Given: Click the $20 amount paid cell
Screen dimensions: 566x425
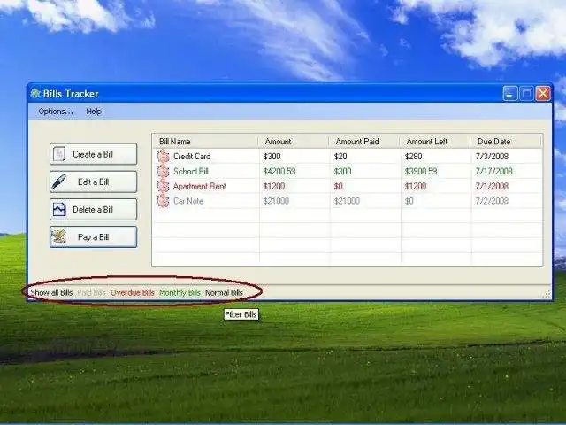Looking at the screenshot, I should click(x=340, y=156).
